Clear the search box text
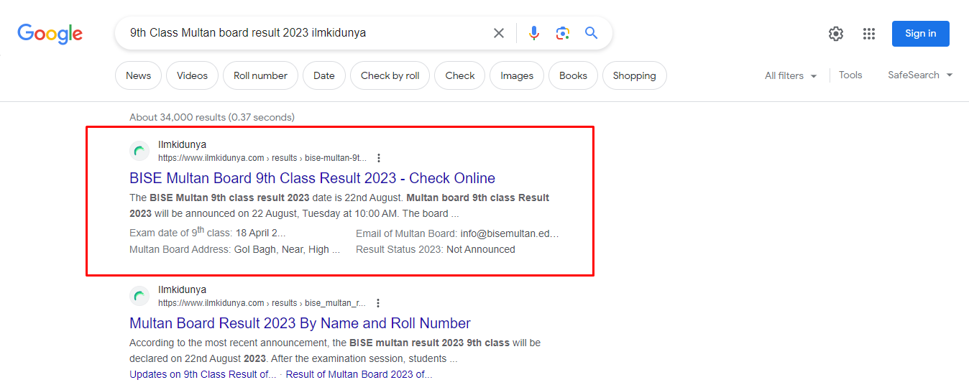 tap(499, 33)
